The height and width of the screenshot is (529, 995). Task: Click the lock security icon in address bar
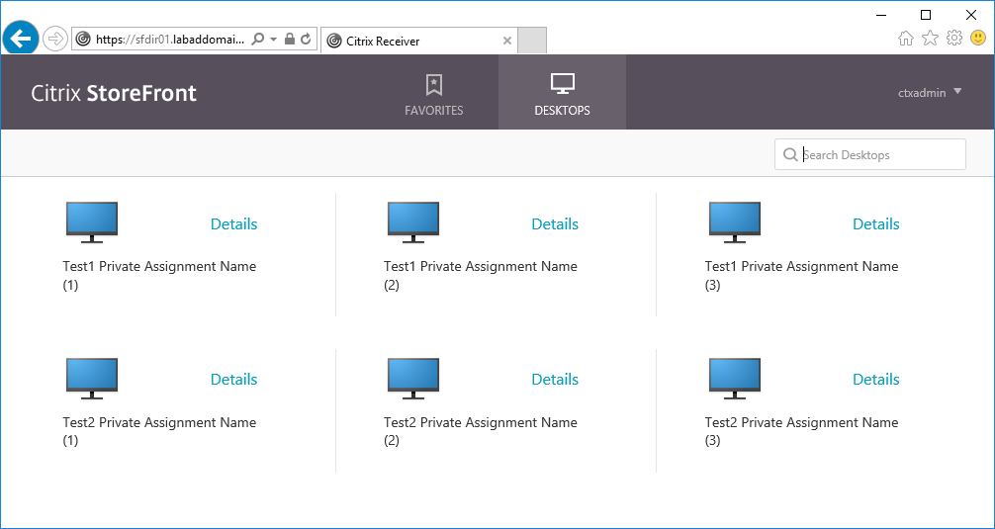point(290,40)
